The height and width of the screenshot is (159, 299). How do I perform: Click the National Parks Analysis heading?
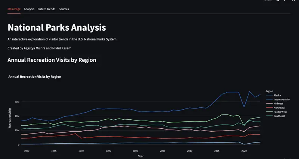point(56,27)
